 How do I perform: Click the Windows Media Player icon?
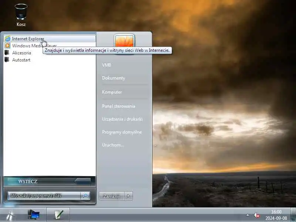point(7,46)
